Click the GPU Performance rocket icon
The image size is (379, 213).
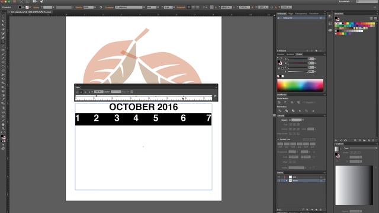[x=41, y=1]
